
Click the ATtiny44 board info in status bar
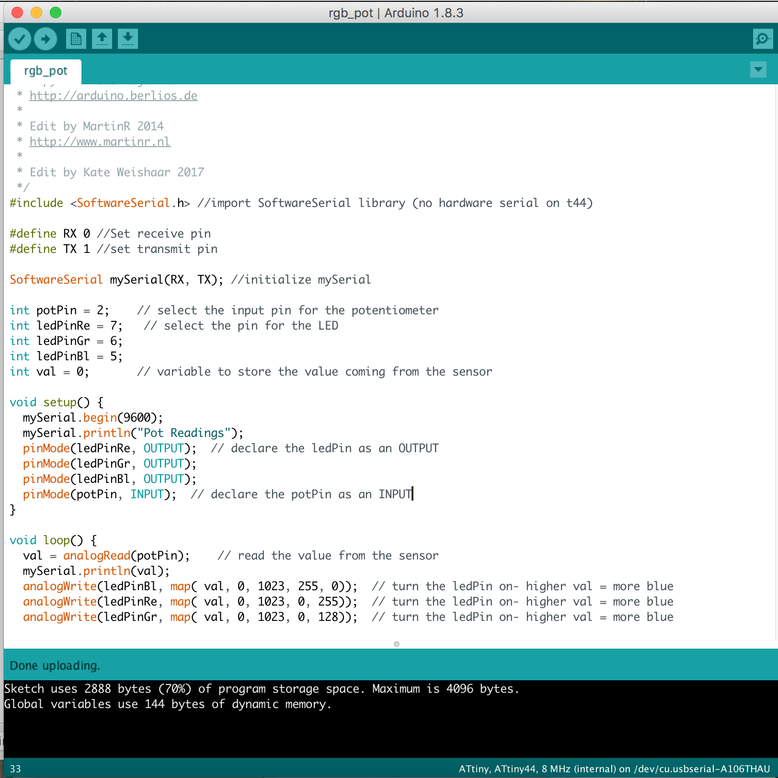tap(614, 769)
